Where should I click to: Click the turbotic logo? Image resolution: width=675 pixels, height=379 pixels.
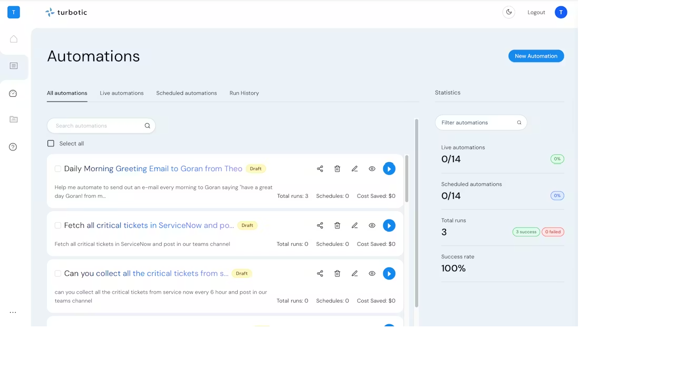pos(66,12)
